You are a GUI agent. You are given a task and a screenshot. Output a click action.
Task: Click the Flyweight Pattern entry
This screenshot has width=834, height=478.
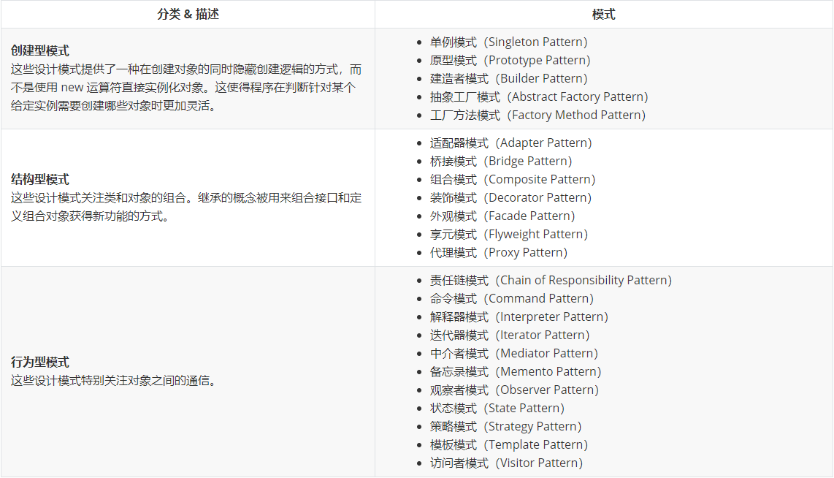(508, 235)
